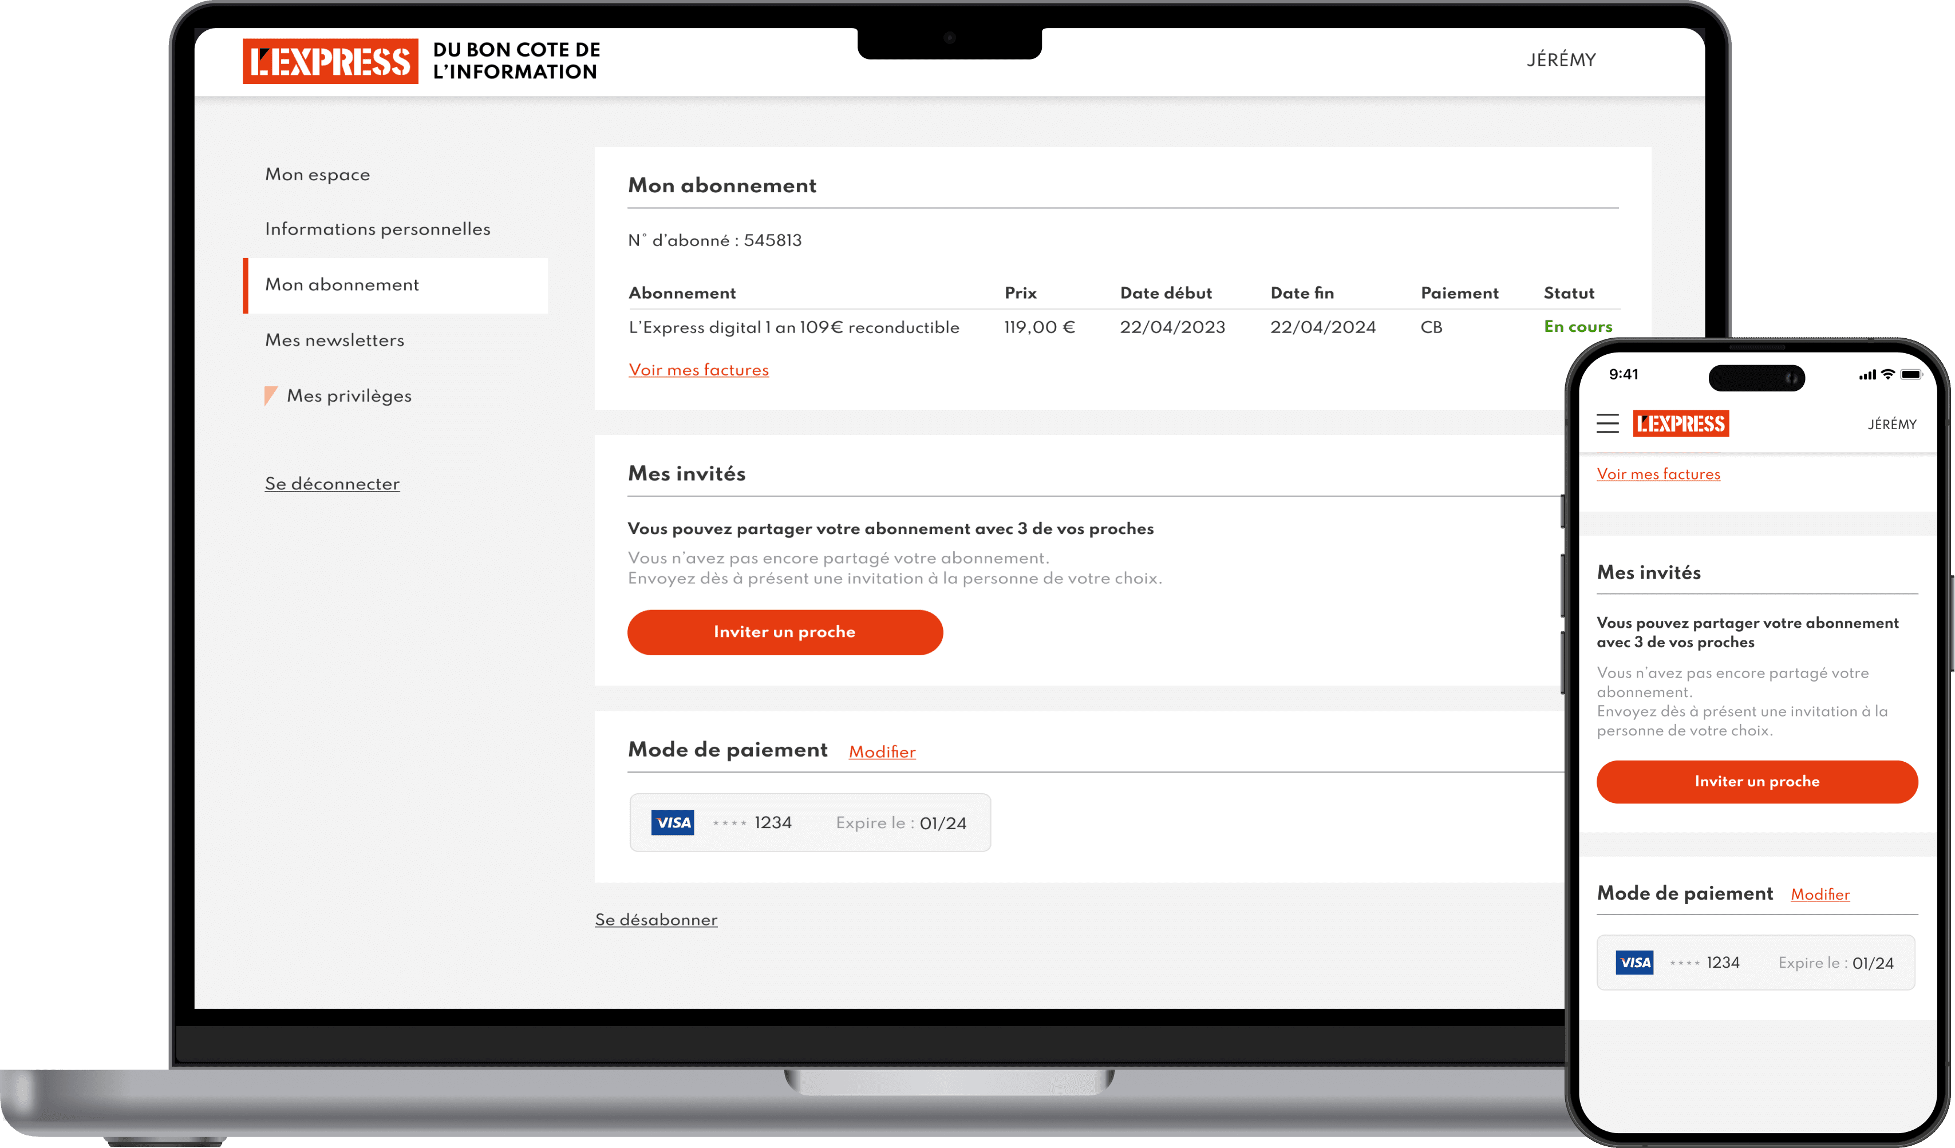This screenshot has width=1955, height=1148.
Task: Click Modifier next to desktop Mode de paiement
Action: 881,751
